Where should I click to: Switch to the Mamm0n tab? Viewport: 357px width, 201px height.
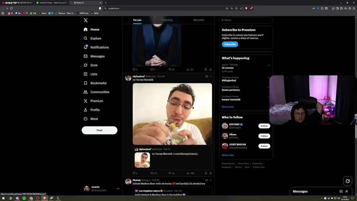[x=199, y=20]
